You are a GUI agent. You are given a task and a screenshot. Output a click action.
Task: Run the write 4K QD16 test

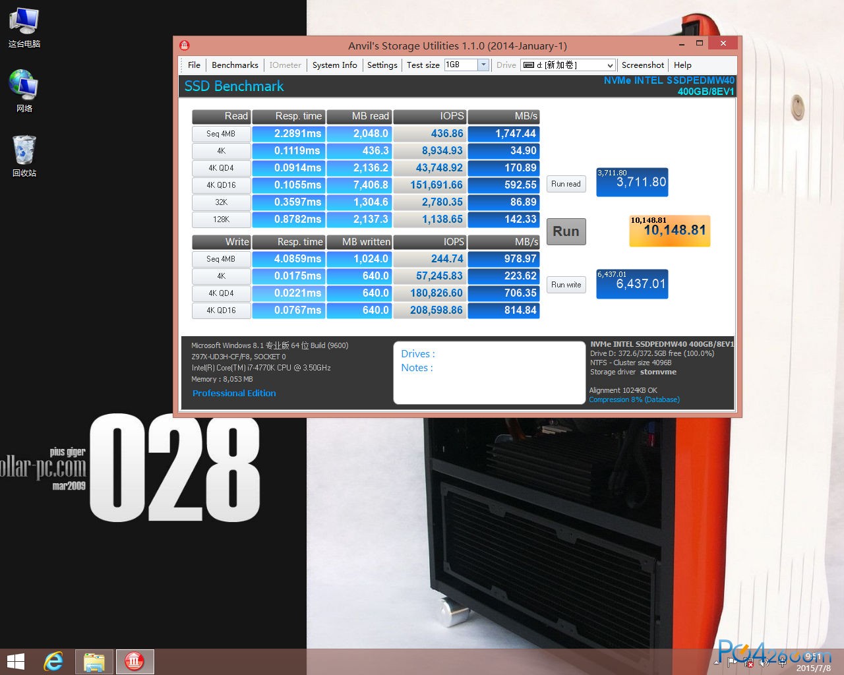point(221,310)
